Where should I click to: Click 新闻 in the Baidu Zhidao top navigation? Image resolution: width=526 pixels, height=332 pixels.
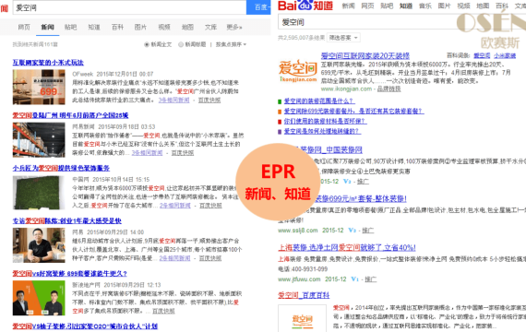click(x=348, y=6)
